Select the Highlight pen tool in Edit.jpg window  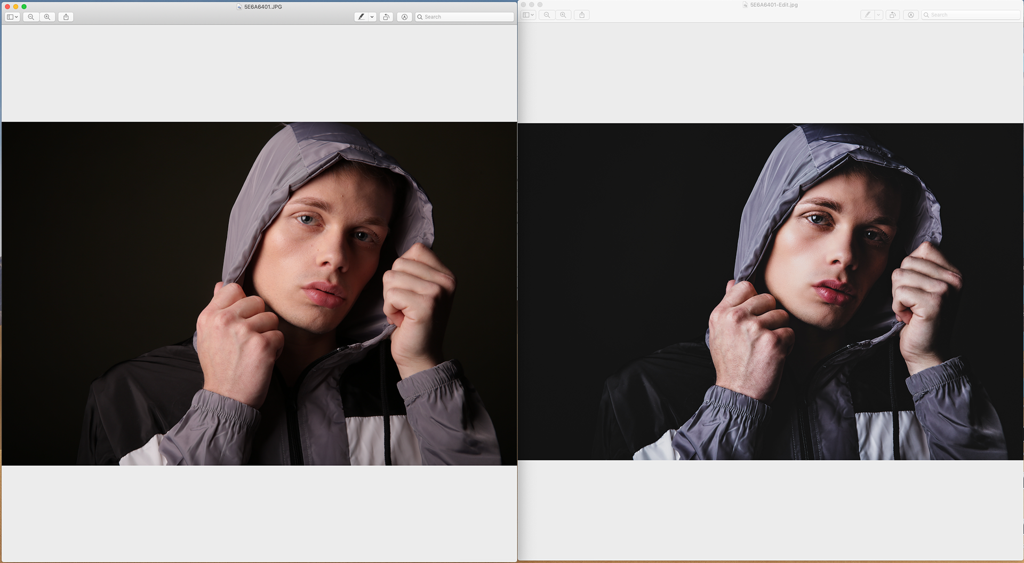click(x=867, y=15)
